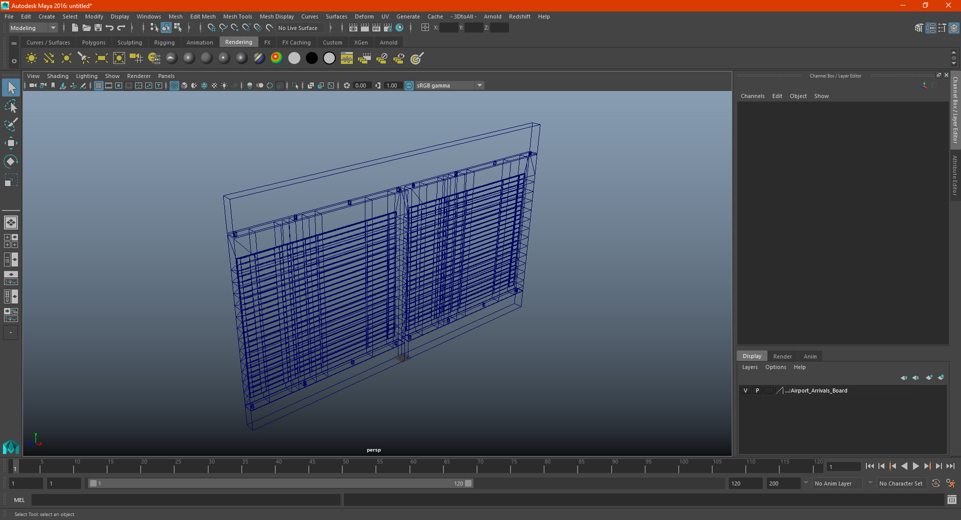Open the viewport Lighting menu
The height and width of the screenshot is (520, 961).
pyautogui.click(x=87, y=76)
